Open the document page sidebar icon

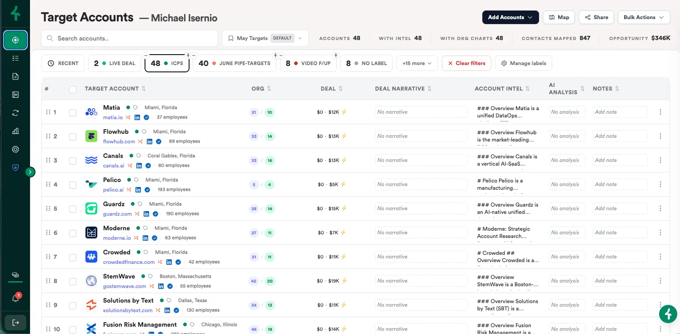click(15, 76)
